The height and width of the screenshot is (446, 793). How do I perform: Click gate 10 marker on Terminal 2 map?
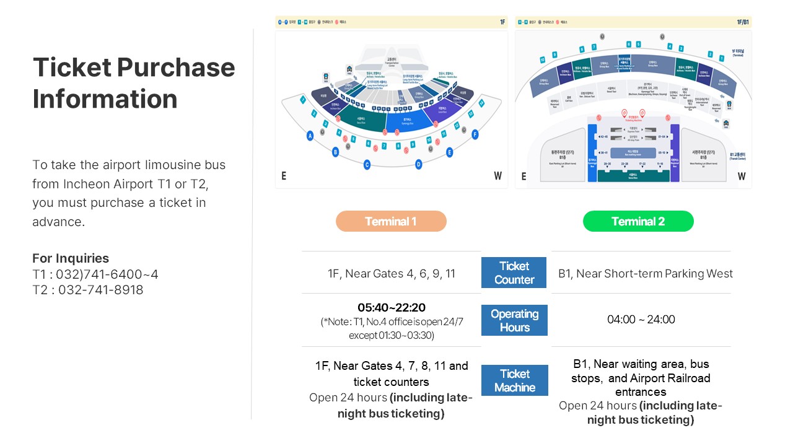coord(543,60)
